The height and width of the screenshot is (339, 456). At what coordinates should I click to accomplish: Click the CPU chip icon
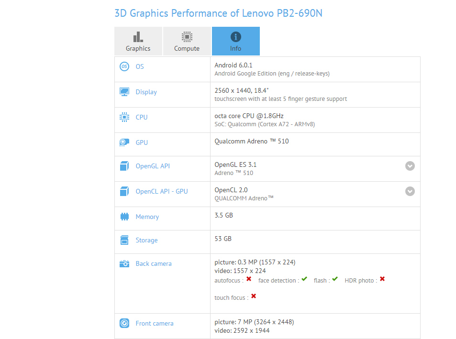[124, 117]
